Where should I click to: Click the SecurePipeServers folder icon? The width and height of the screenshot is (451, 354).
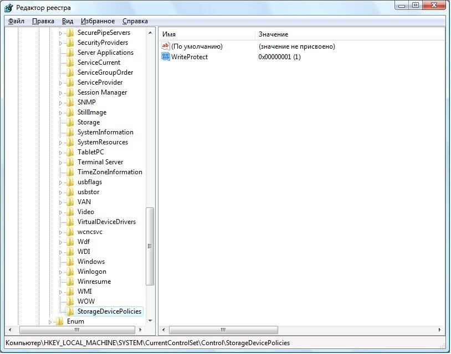click(70, 33)
